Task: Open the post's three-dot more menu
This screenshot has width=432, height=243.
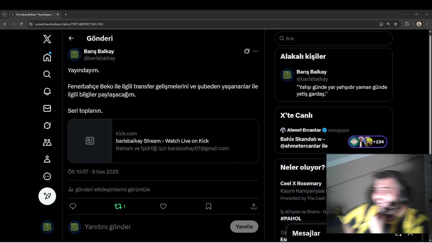Action: (x=256, y=51)
